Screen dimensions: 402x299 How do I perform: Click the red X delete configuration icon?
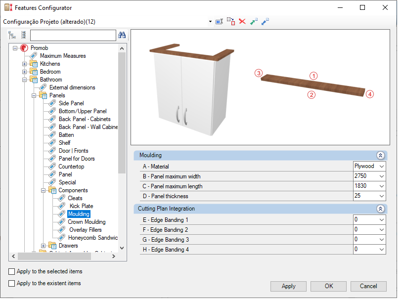242,21
